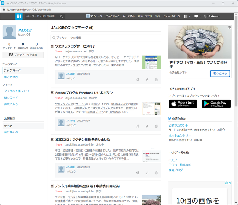Viewport: 238px width, 205px height.
Task: Click the ウェブリブログサービス終了 thumbnail image
Action: coord(151,62)
